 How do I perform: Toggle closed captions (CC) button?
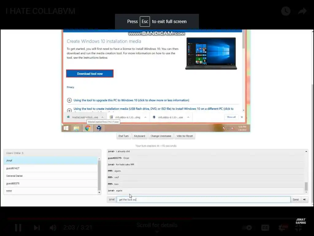tap(265, 228)
